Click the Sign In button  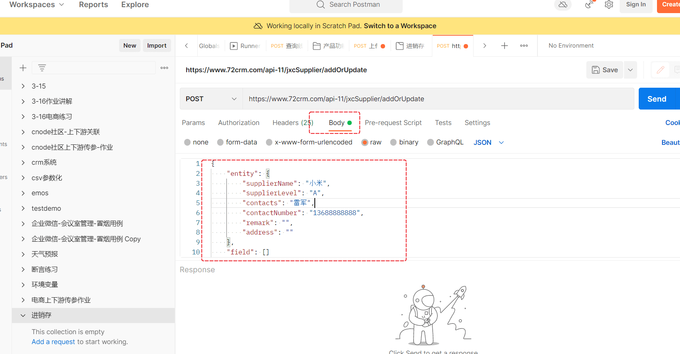pyautogui.click(x=636, y=5)
